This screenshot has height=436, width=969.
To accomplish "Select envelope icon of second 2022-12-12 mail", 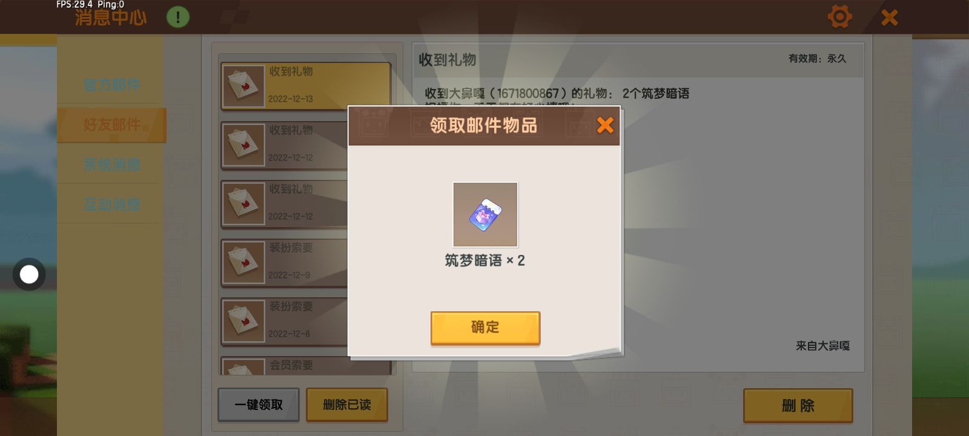I will (x=243, y=203).
